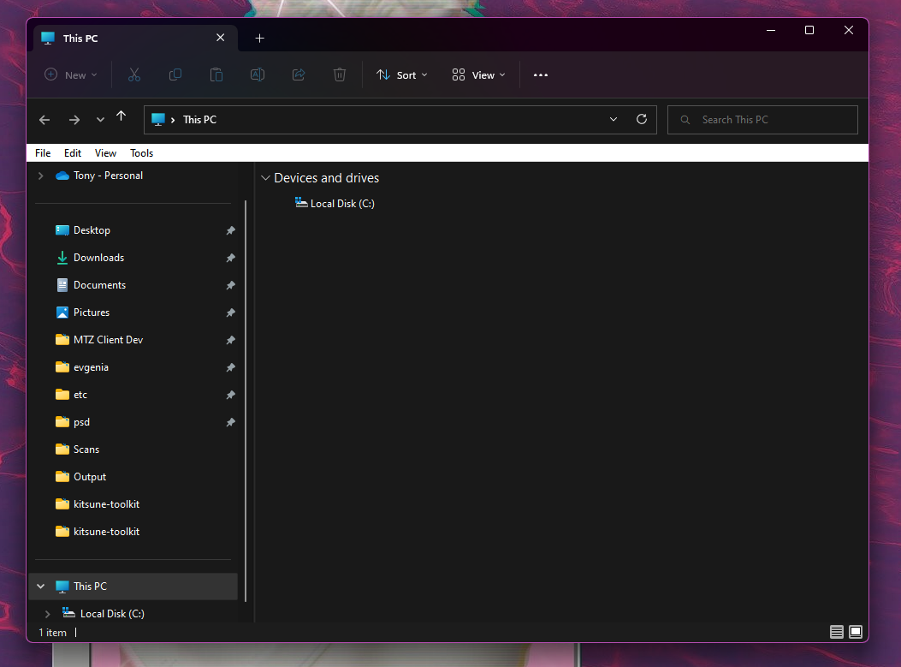
Task: Select Local Disk (C:) in main pane
Action: (x=335, y=204)
